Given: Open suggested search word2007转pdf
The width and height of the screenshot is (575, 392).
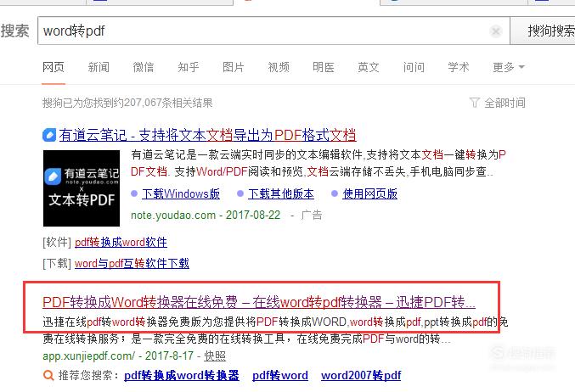Looking at the screenshot, I should point(361,376).
